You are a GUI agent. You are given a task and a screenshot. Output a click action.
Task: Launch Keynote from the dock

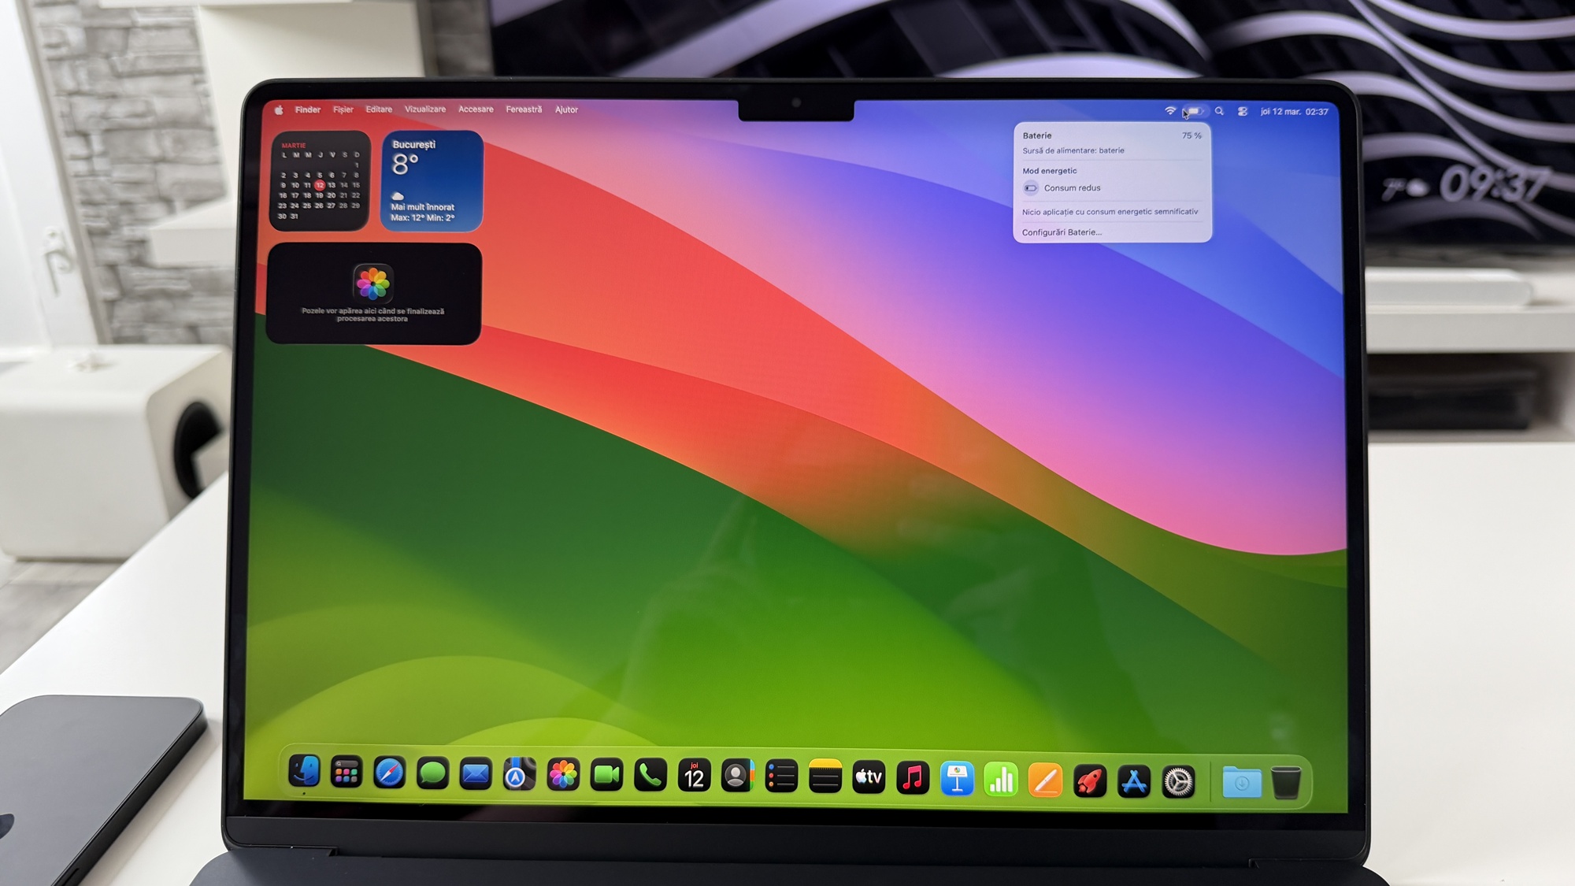point(957,780)
